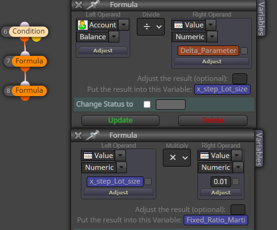Click the Value icon in lower Left Operand
277x230 pixels.
[88, 156]
